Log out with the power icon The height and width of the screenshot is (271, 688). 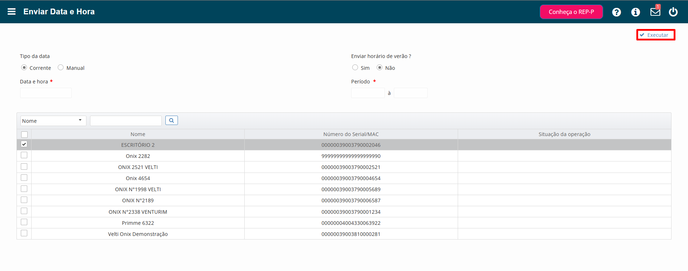[673, 12]
